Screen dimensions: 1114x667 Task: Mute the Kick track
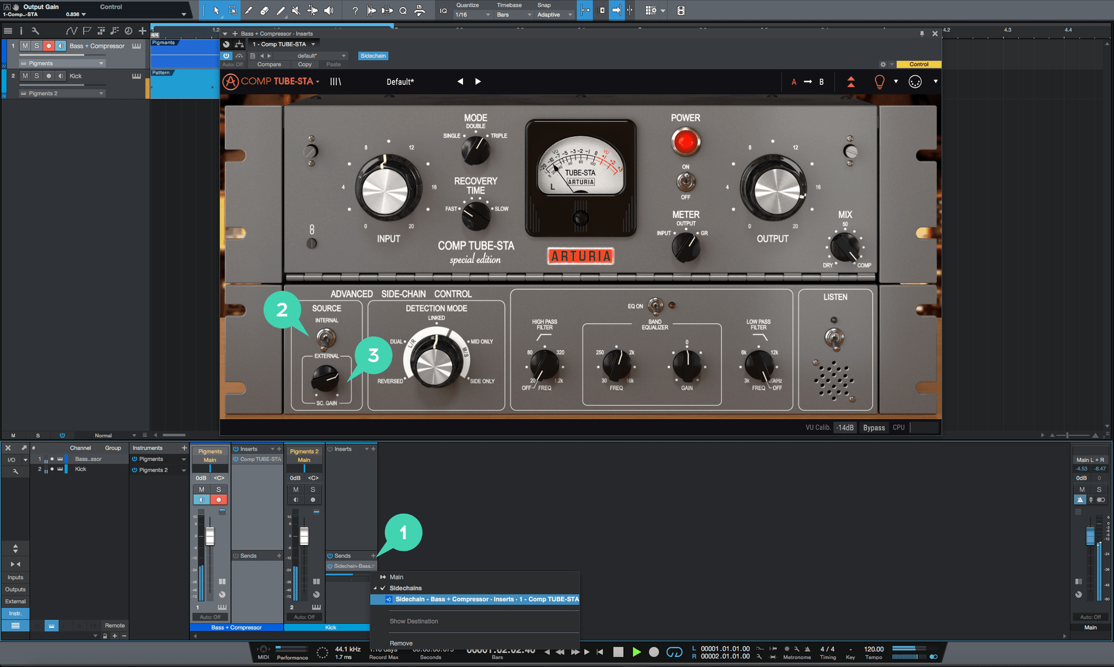(25, 76)
